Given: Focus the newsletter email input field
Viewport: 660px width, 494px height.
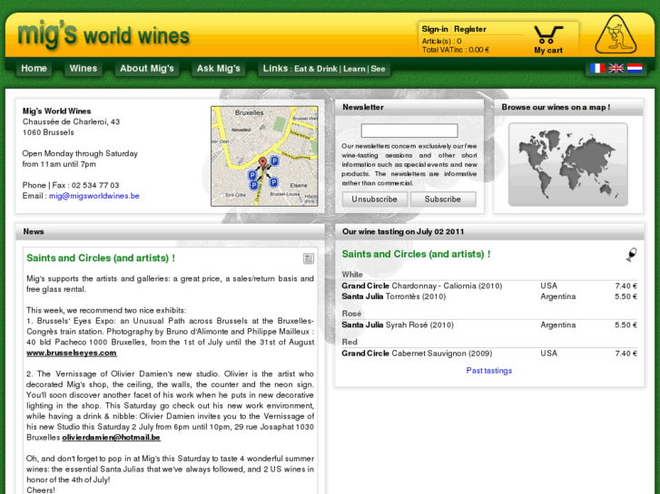Looking at the screenshot, I should 409,131.
